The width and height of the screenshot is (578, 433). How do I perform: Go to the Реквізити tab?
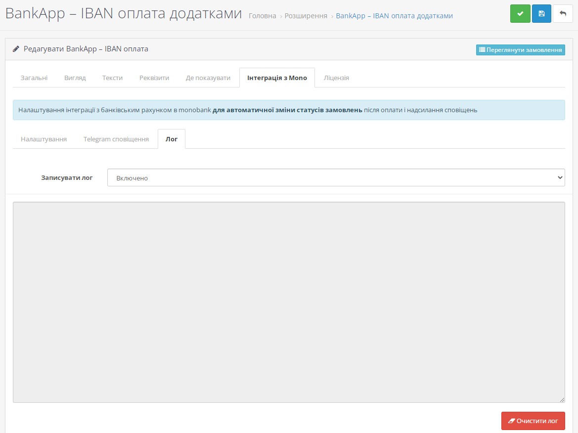[x=154, y=78]
